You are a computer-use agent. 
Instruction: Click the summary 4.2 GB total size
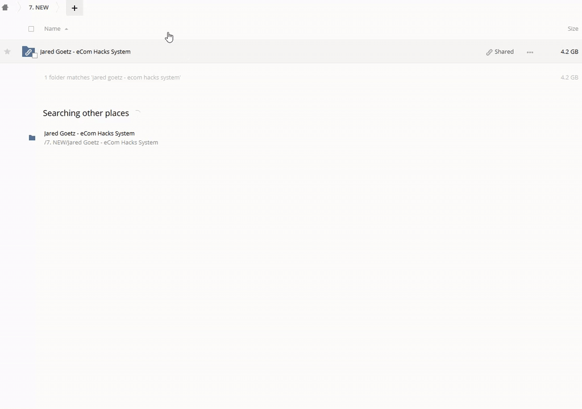pyautogui.click(x=569, y=77)
